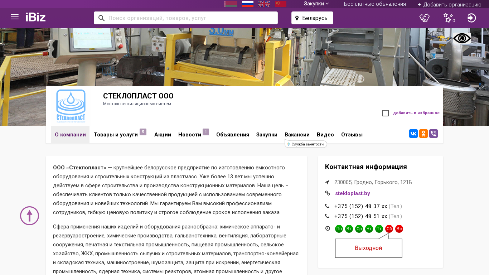Click phone icon beside 48 37 number
The width and height of the screenshot is (489, 275).
327,206
